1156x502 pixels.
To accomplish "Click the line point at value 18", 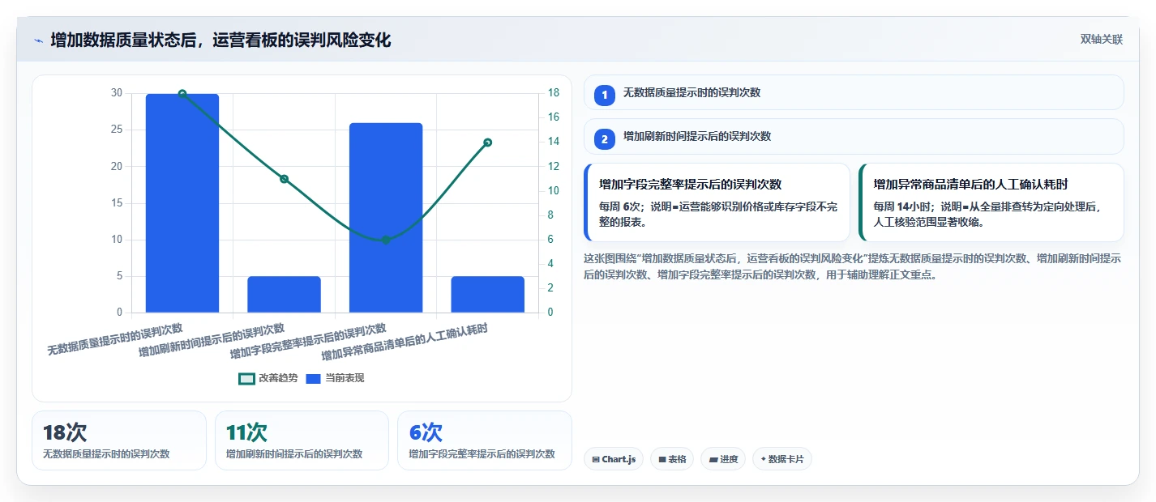I will point(182,94).
